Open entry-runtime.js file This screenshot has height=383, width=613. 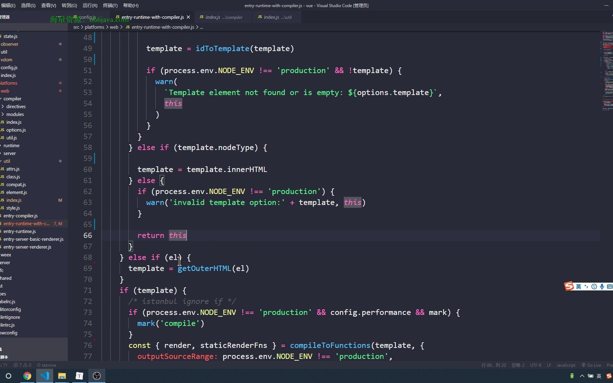tap(20, 231)
